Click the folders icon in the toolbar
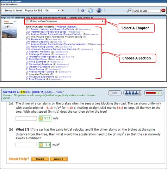The width and height of the screenshot is (167, 169). pyautogui.click(x=90, y=10)
